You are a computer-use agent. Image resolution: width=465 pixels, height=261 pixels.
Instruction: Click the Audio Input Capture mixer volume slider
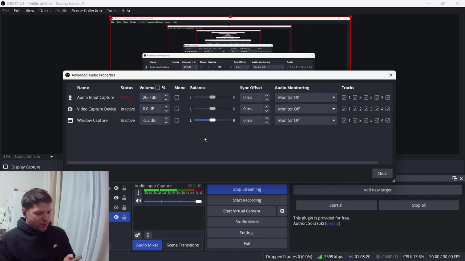173,201
